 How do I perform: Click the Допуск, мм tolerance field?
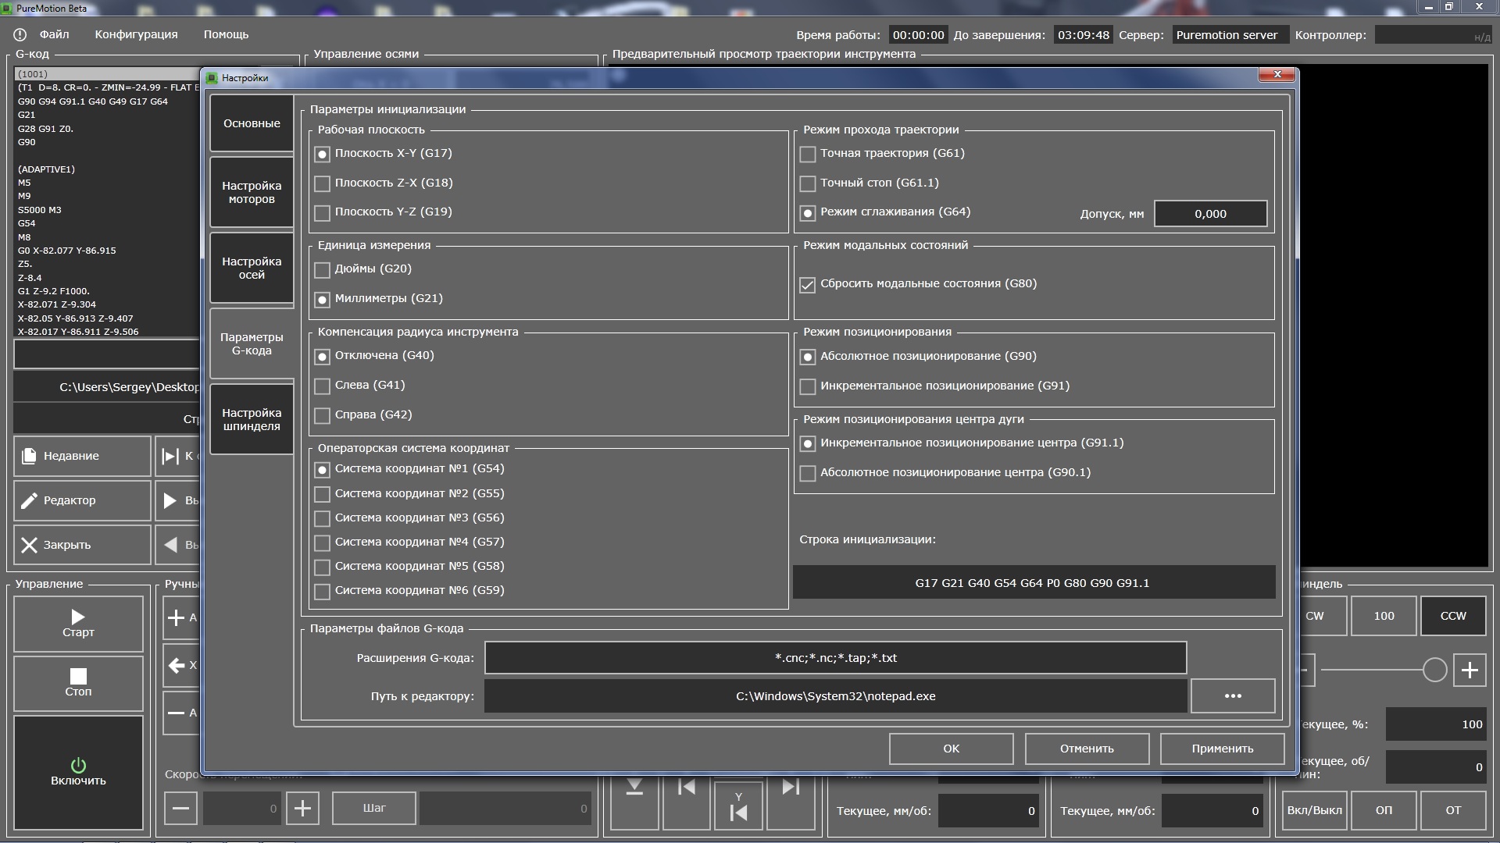(1210, 214)
